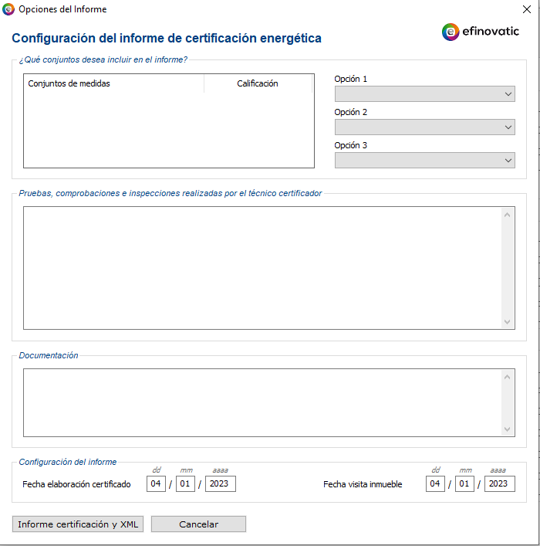Expand the Opción 2 combo box
This screenshot has width=540, height=546.
(x=424, y=127)
